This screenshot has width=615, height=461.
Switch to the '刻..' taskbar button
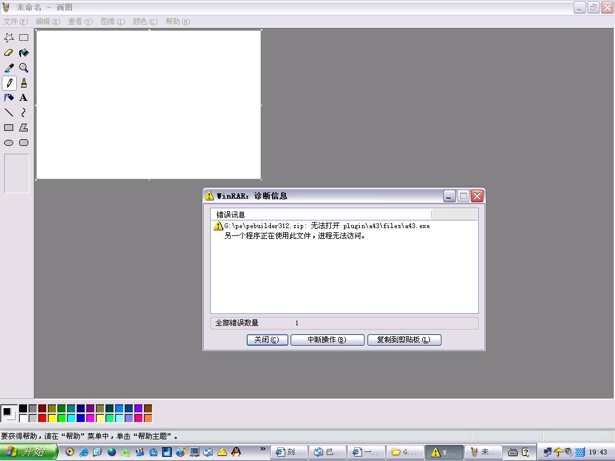point(289,453)
